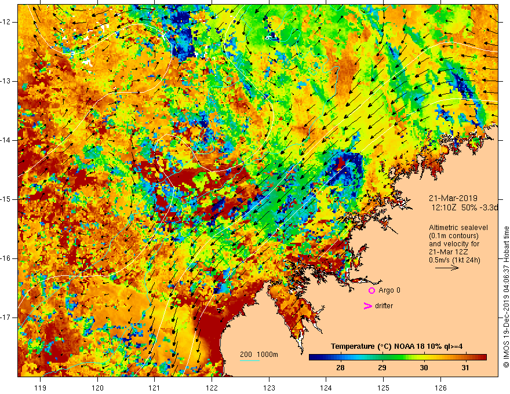Click the temperature colorbar gradient
The image size is (510, 394).
coord(398,357)
